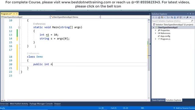Click the 'Demo' class name in code

tap(40, 57)
